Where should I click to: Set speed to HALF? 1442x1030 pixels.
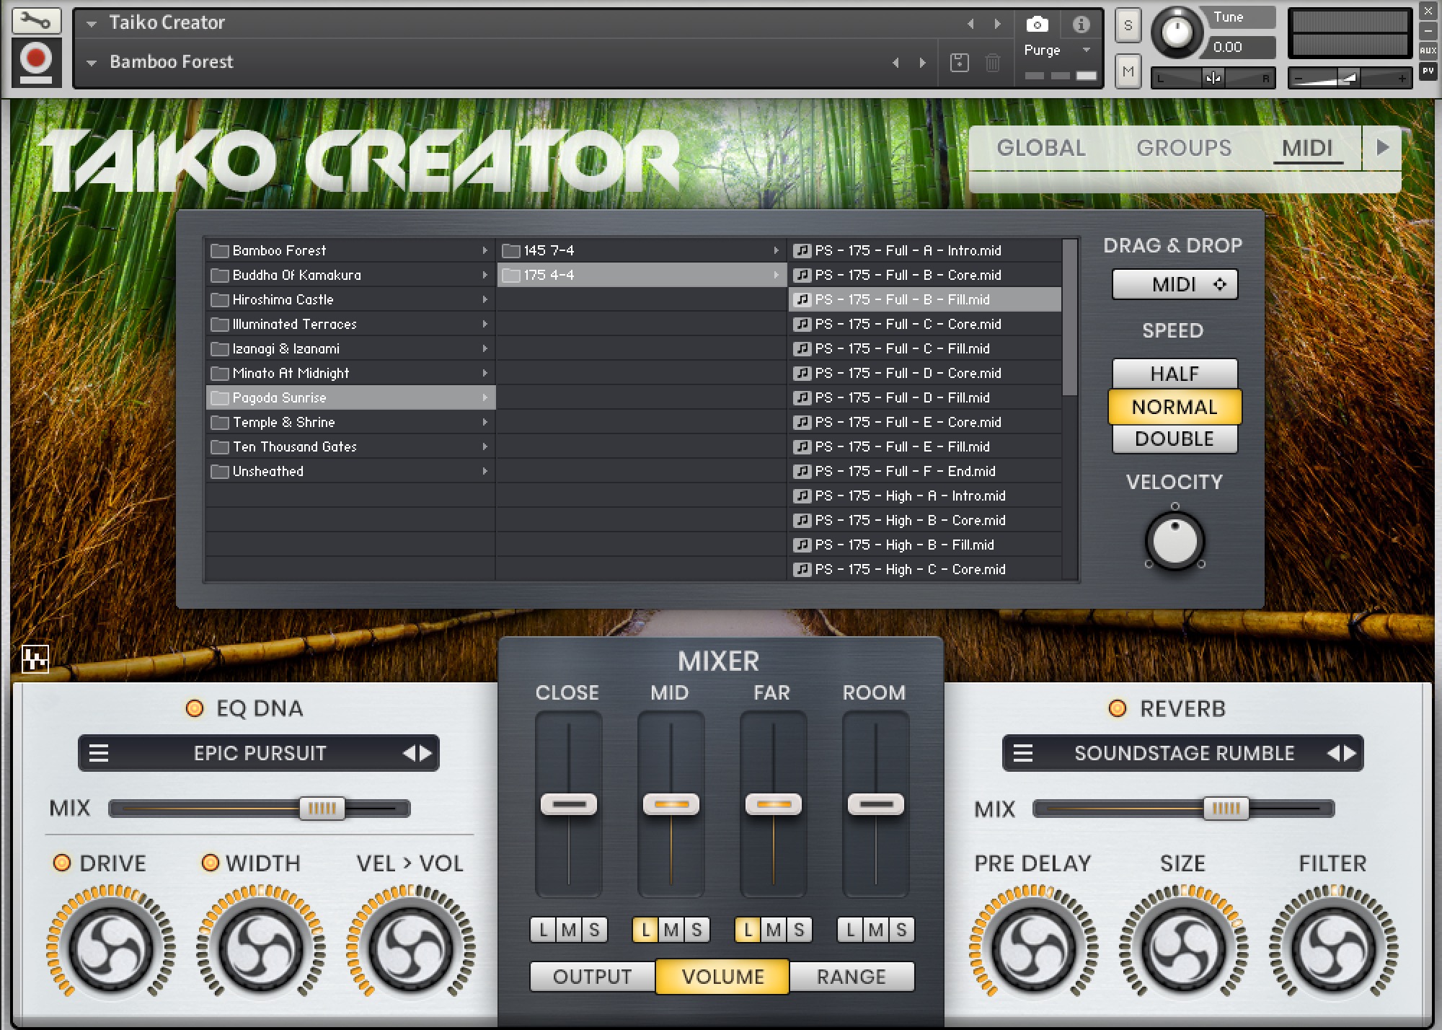1175,374
